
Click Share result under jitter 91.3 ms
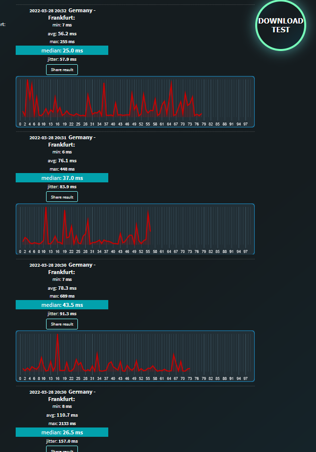pyautogui.click(x=62, y=325)
